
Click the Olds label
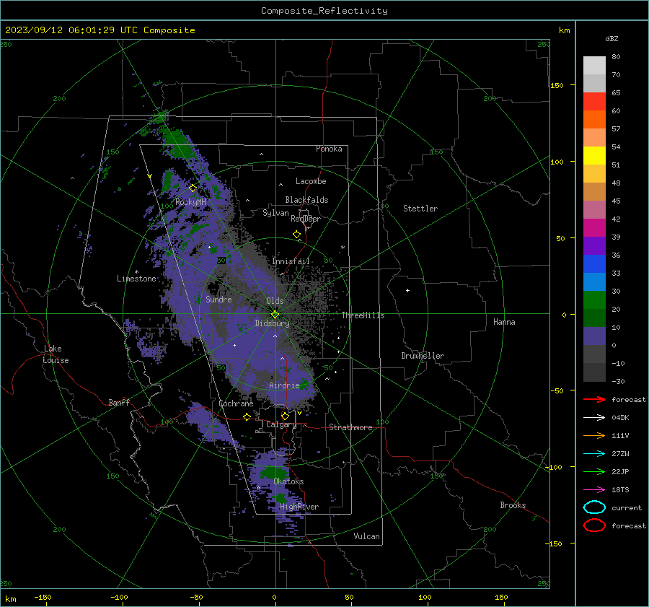[275, 301]
